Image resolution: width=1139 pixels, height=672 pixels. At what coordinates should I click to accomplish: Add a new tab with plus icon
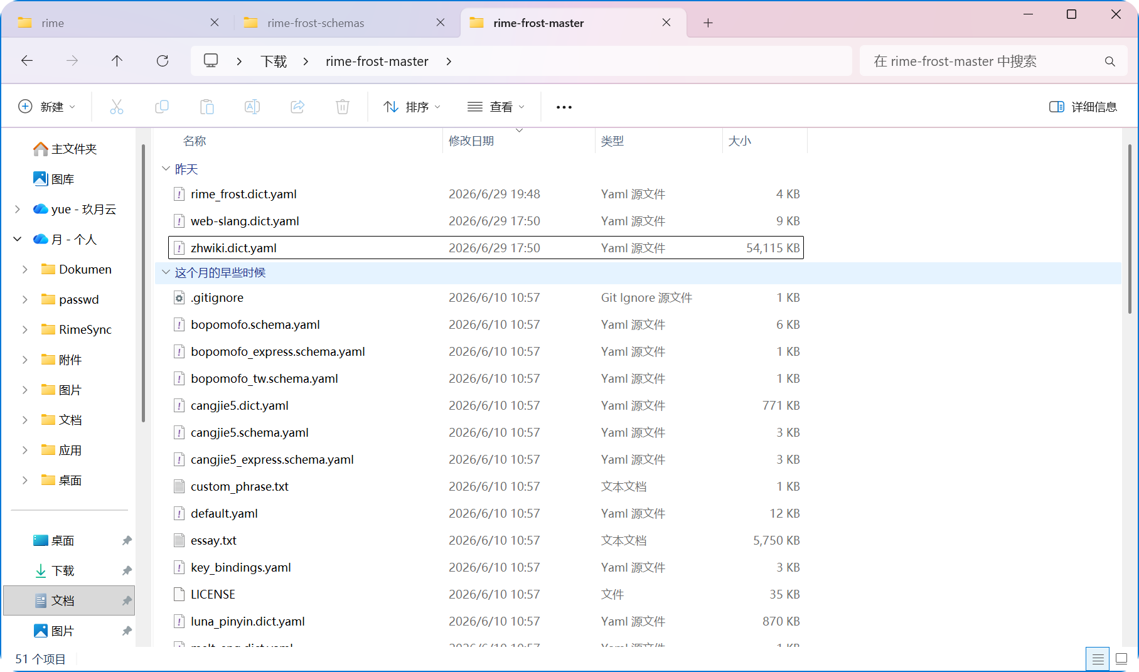708,23
